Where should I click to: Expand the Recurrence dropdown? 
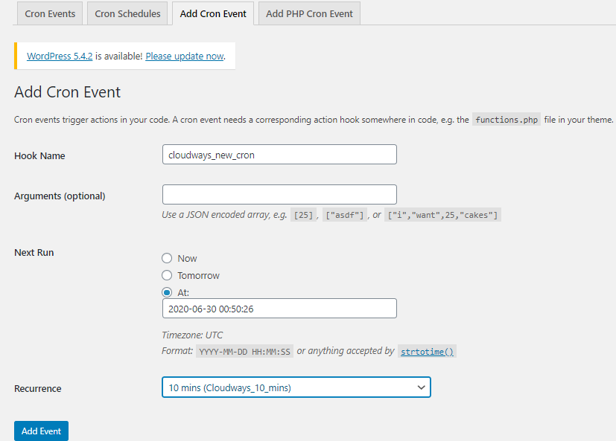pyautogui.click(x=296, y=387)
